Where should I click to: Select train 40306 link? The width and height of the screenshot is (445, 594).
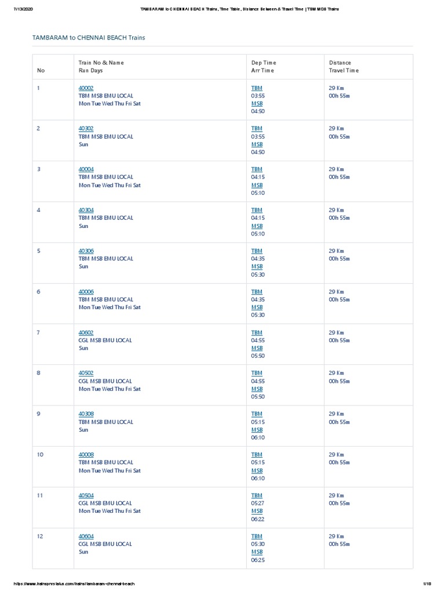tap(86, 251)
